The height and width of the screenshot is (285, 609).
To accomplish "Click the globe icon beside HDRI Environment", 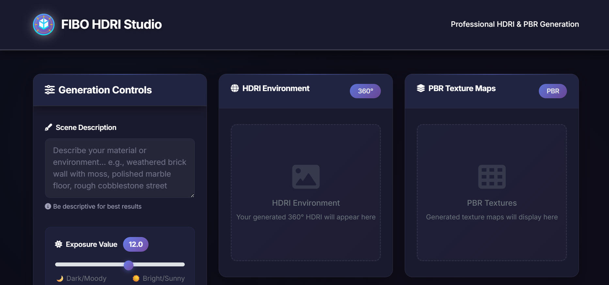I will click(235, 88).
